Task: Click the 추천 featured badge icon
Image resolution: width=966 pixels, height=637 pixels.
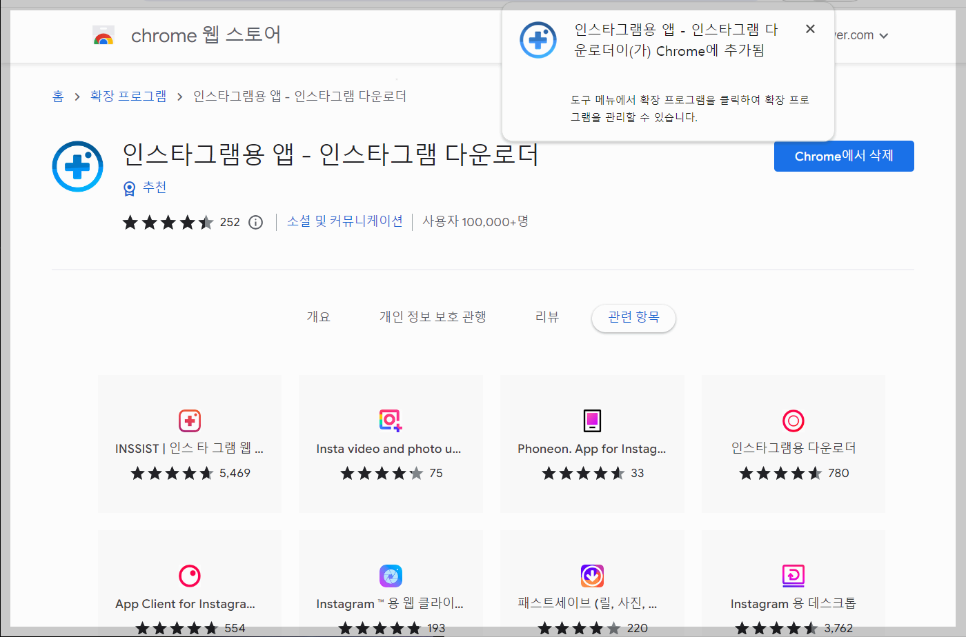Action: click(x=129, y=188)
